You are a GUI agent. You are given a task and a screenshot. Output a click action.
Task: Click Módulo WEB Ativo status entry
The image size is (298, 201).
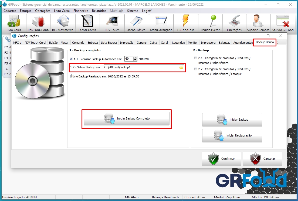265,197
